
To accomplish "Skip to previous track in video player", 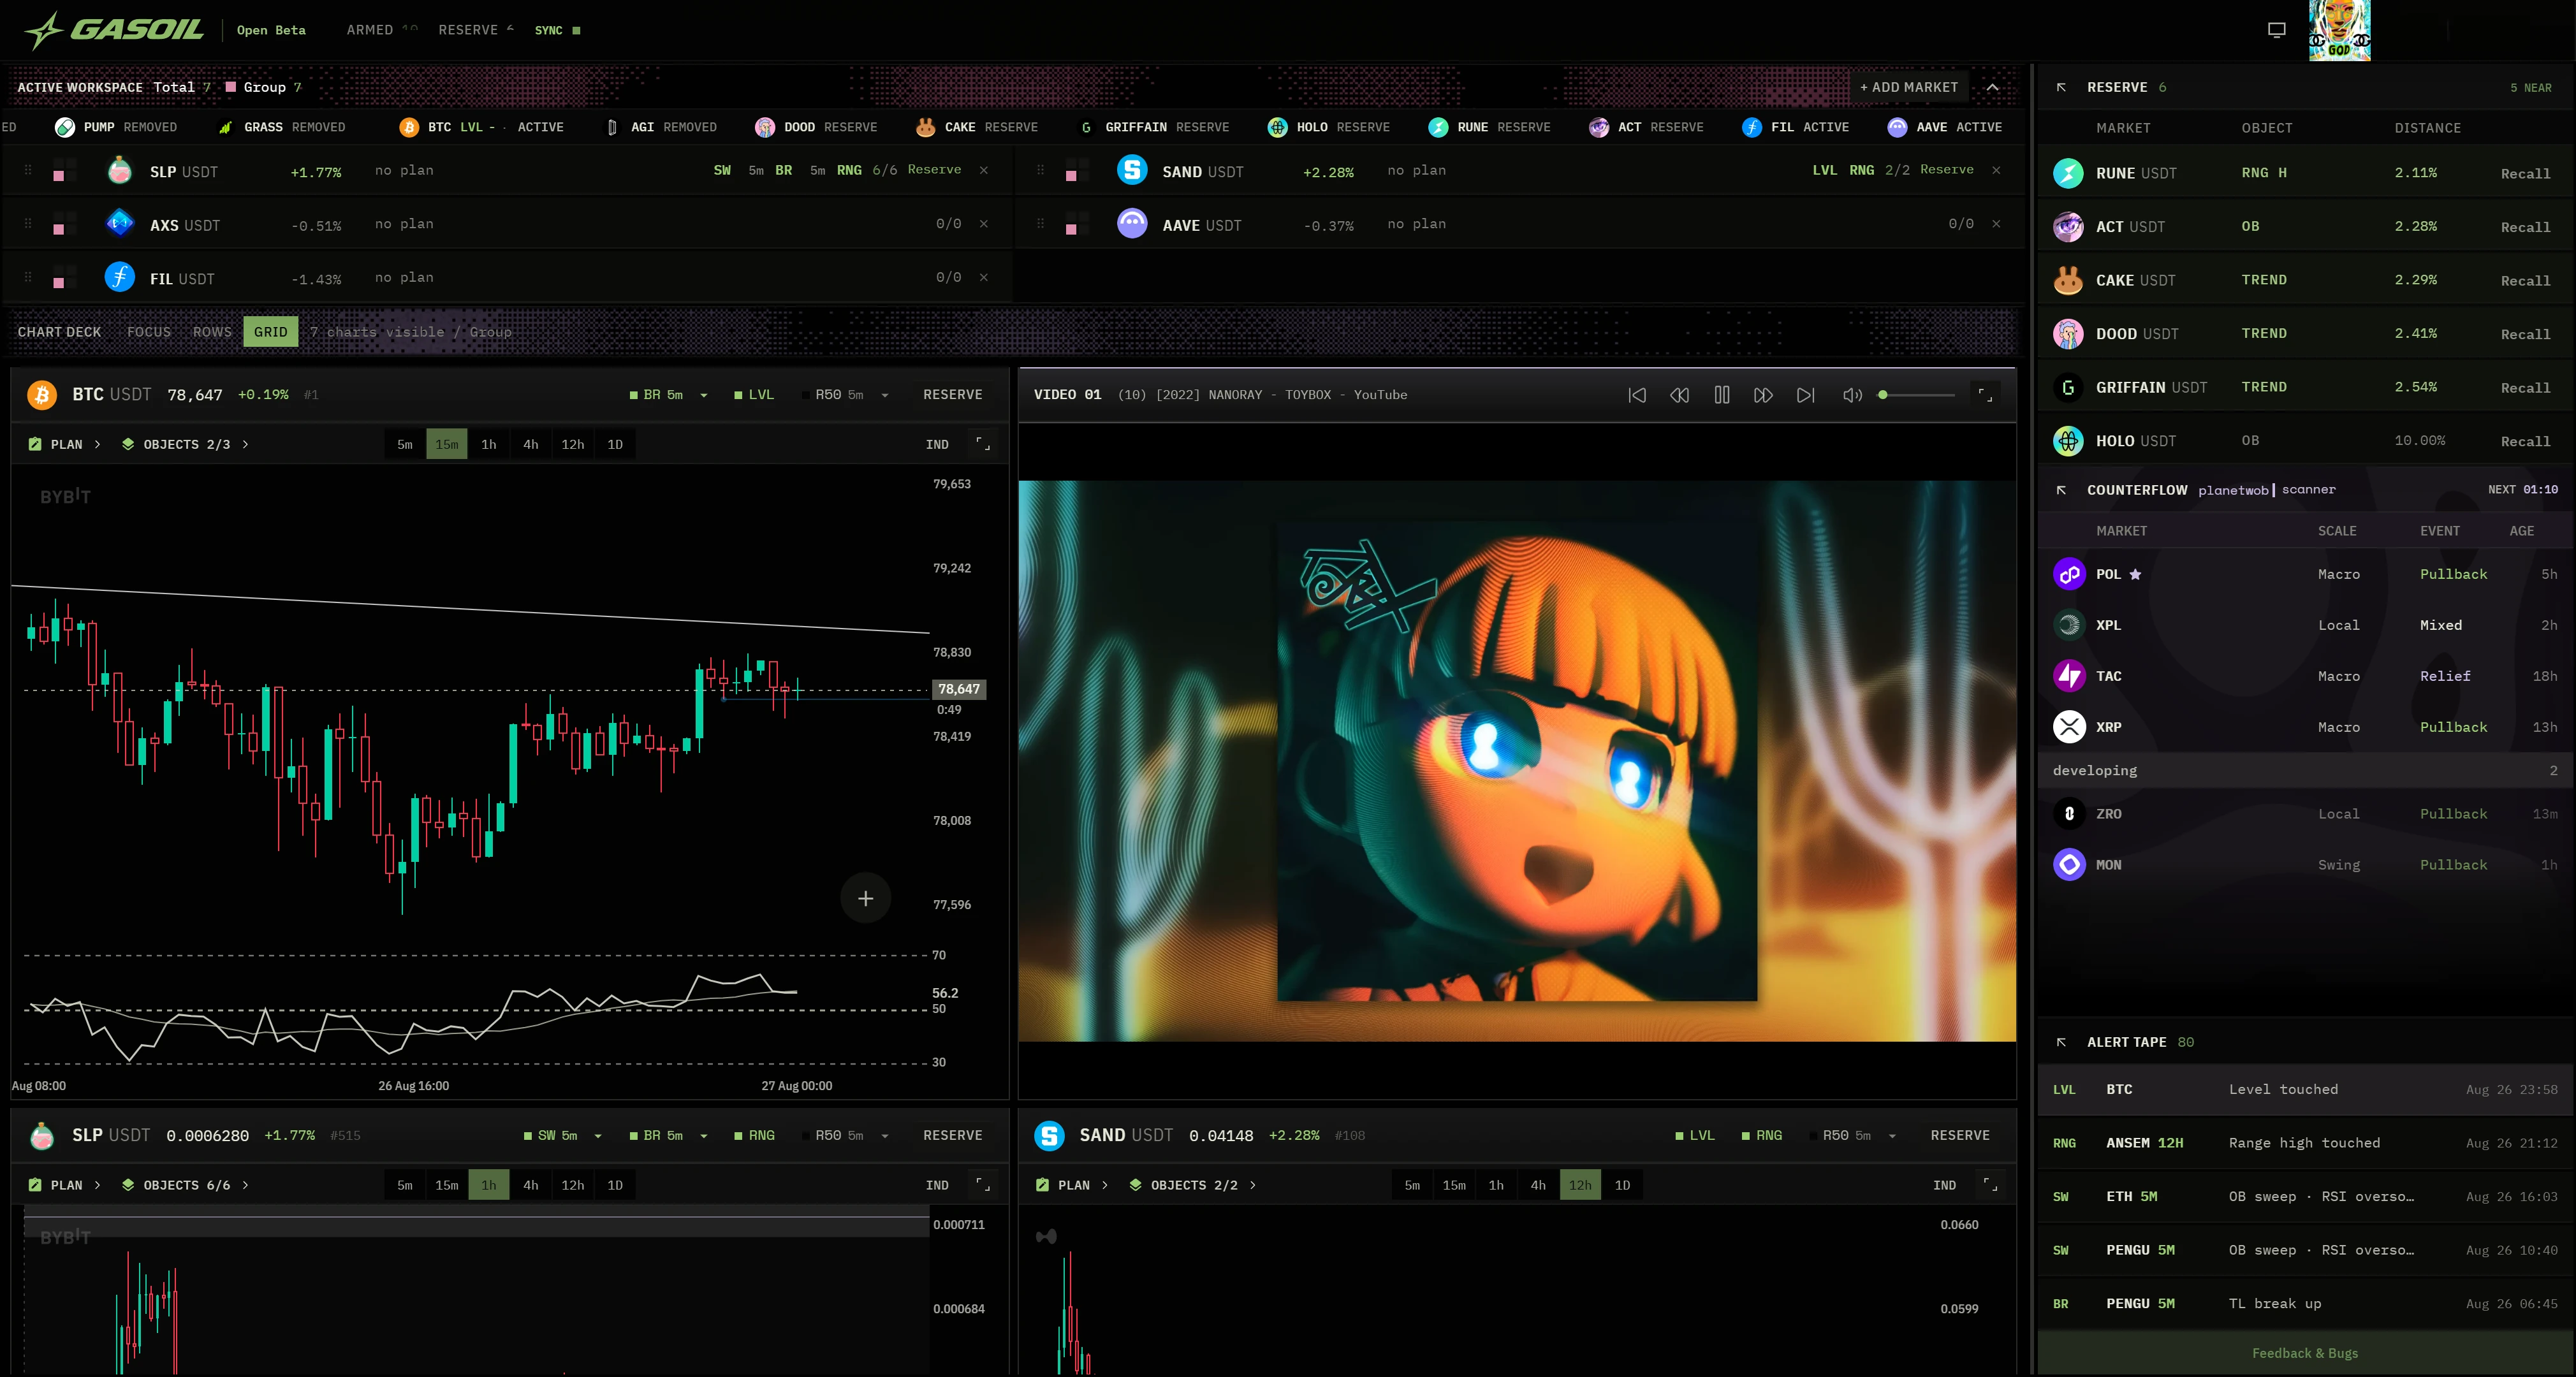I will point(1637,395).
